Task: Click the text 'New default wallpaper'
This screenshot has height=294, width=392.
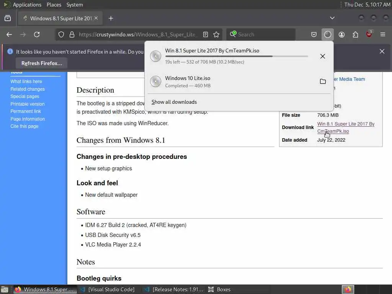Action: [x=111, y=195]
